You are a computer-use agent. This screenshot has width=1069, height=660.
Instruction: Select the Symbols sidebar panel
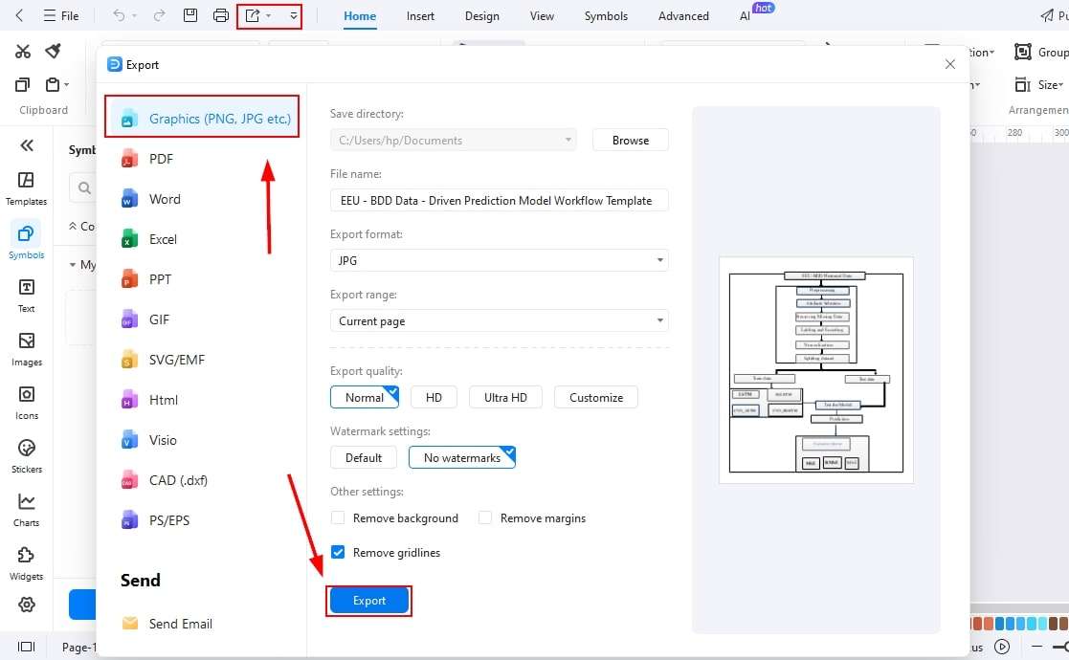(x=26, y=238)
